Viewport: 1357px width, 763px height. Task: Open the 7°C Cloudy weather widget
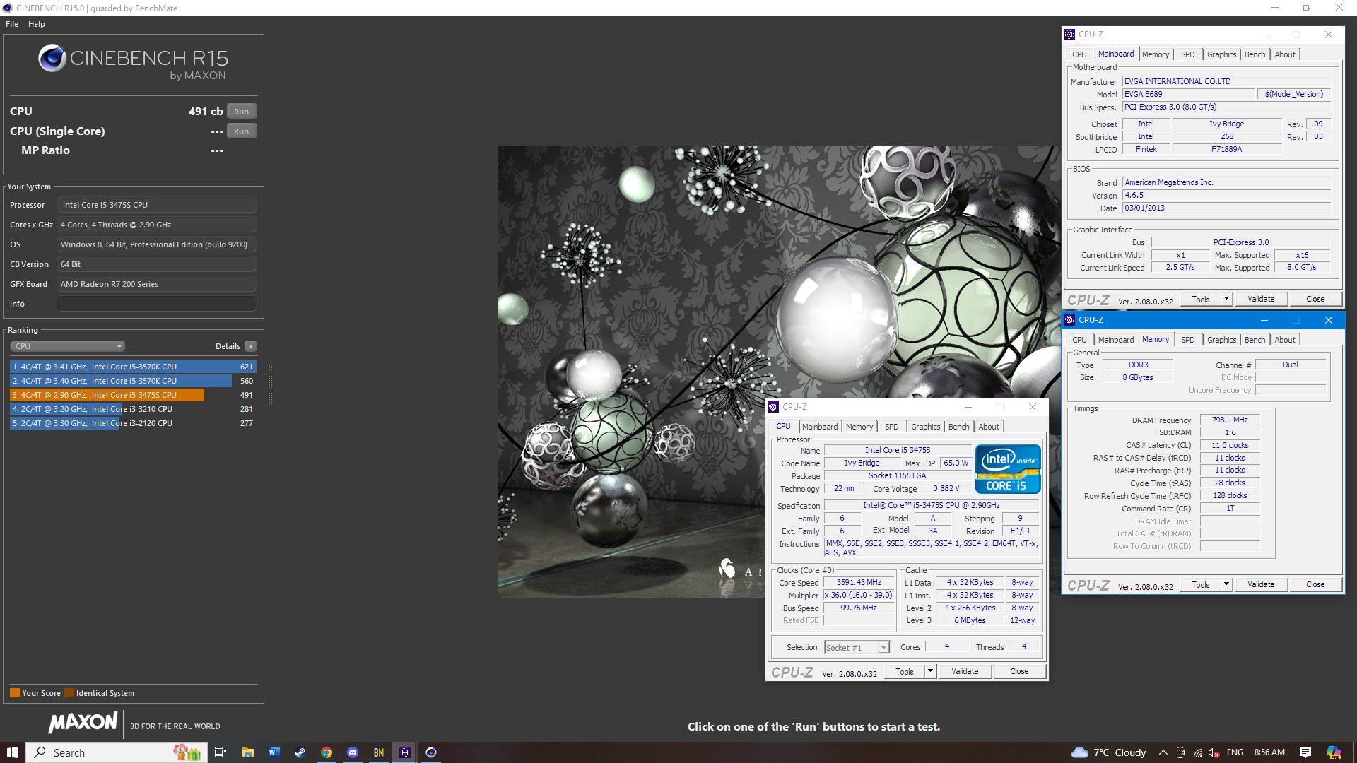pos(1110,752)
